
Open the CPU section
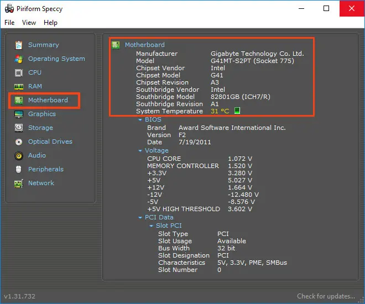tap(35, 72)
